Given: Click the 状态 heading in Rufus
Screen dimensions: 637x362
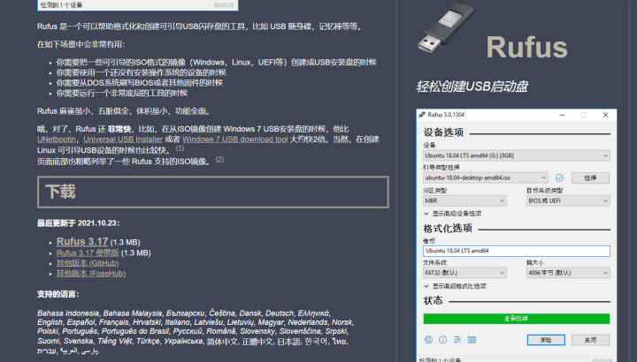Looking at the screenshot, I should pos(433,300).
